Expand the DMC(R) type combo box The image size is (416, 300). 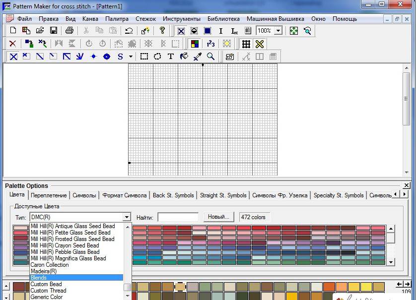point(127,217)
